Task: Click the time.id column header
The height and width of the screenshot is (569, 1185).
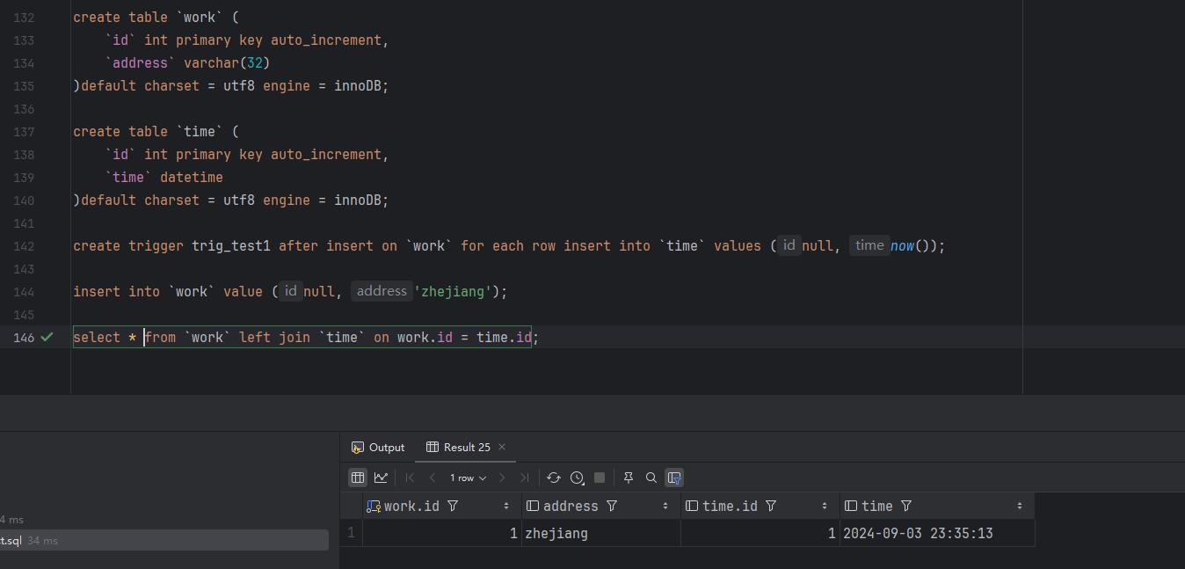Action: (760, 506)
